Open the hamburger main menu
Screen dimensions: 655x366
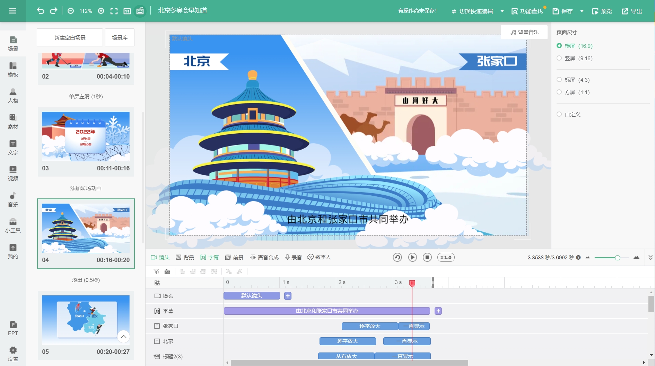(12, 11)
